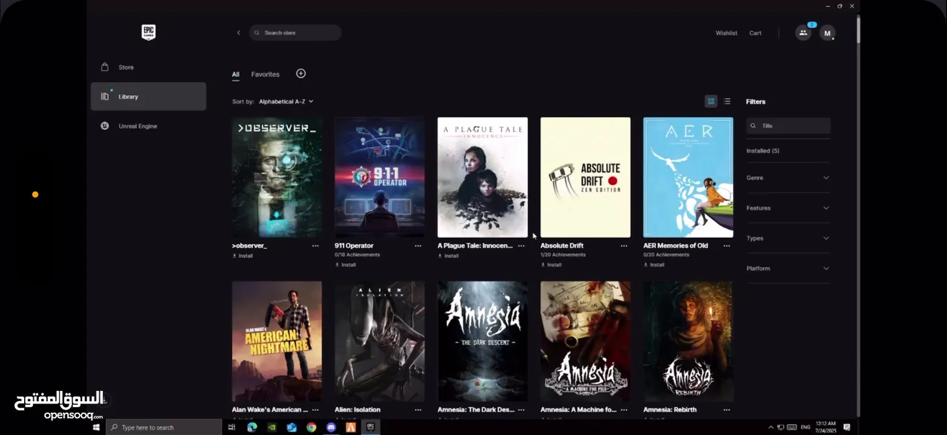The height and width of the screenshot is (435, 947).
Task: Open the 911 Operator game cover
Action: [380, 177]
